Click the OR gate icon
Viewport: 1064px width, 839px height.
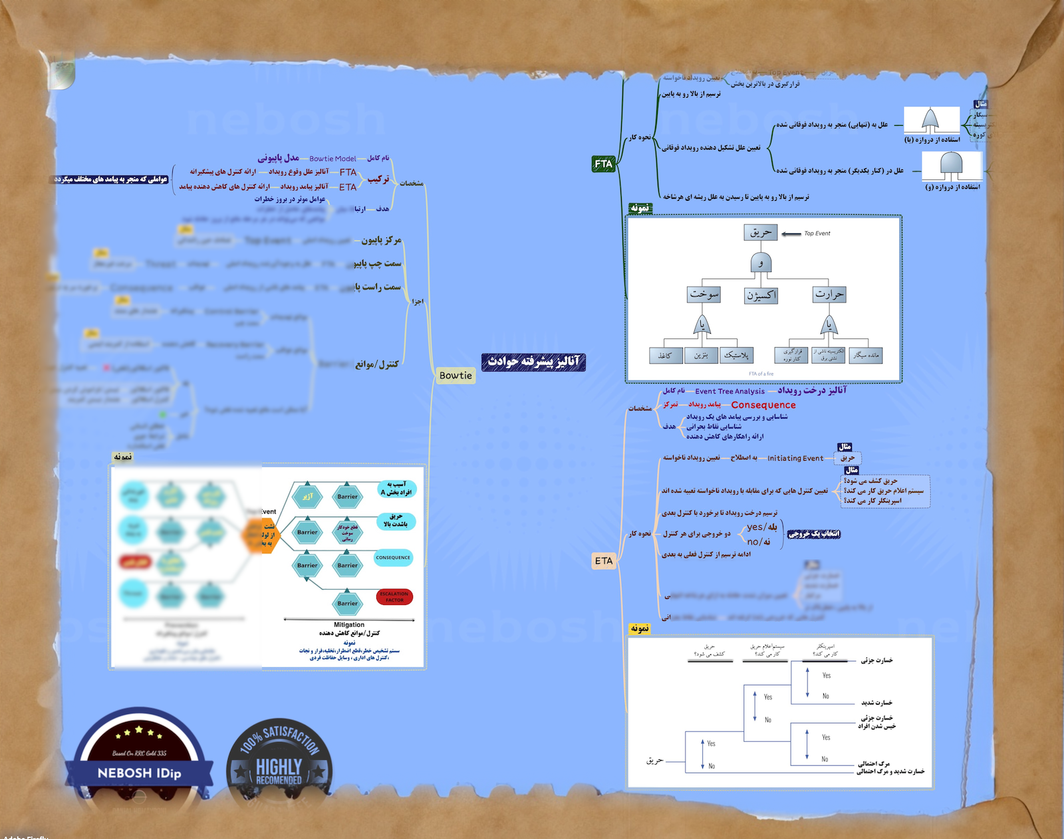click(931, 121)
